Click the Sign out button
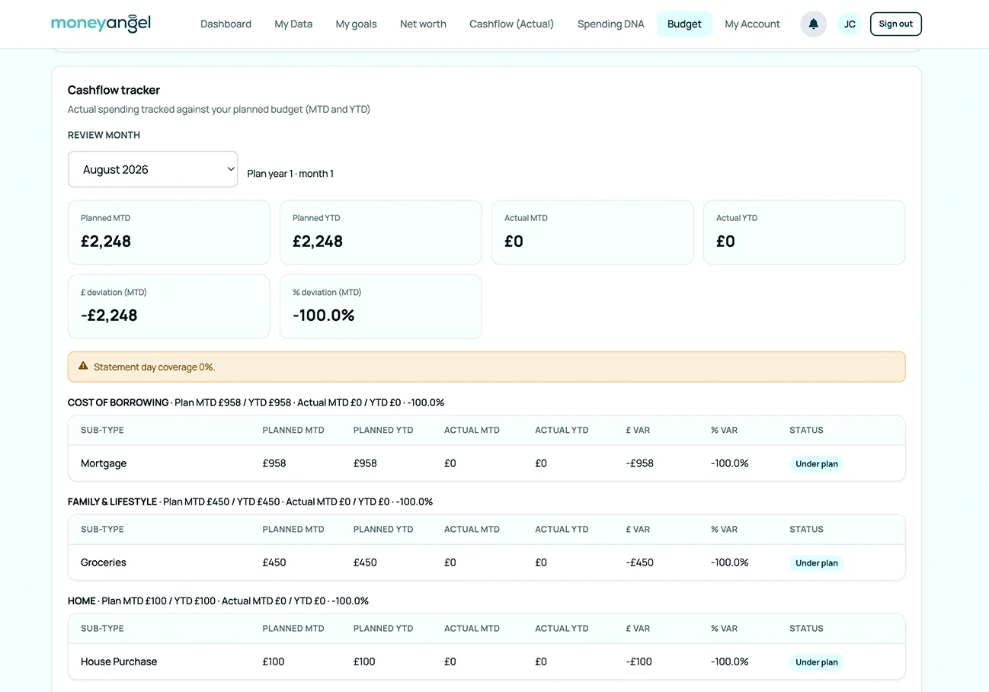The width and height of the screenshot is (989, 692). (x=895, y=24)
